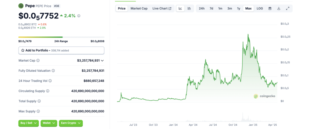Image resolution: width=311 pixels, height=129 pixels.
Task: Show Total Supply info icon
Action: (39, 101)
